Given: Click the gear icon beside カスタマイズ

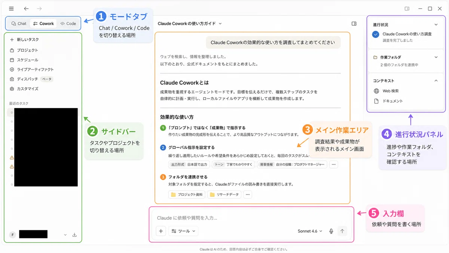Looking at the screenshot, I should pyautogui.click(x=12, y=89).
